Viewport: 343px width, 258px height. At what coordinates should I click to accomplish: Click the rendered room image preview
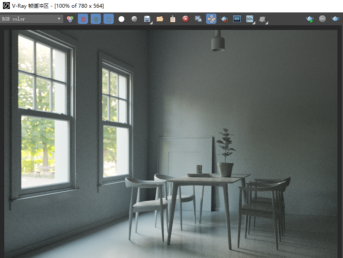click(x=171, y=144)
